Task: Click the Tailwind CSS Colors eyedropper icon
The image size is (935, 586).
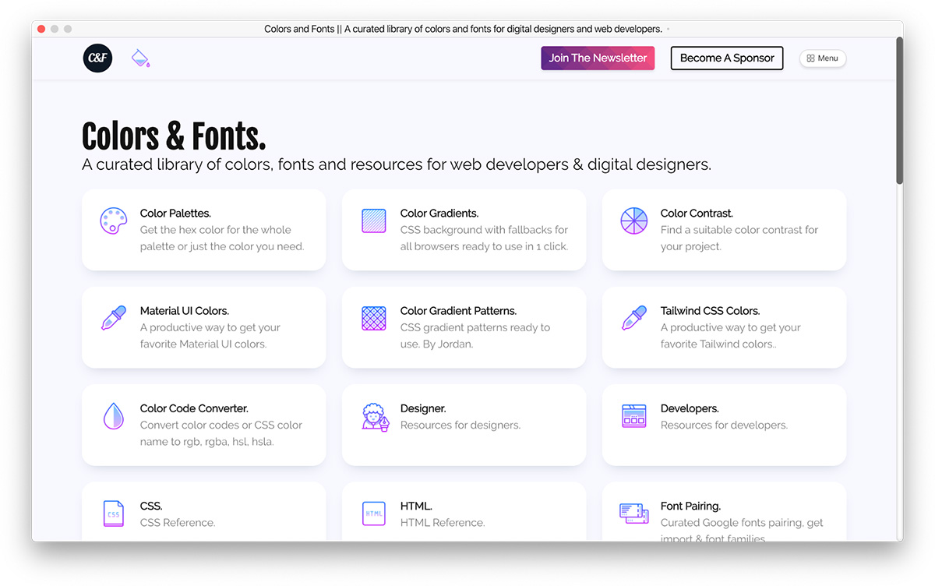Action: point(633,318)
